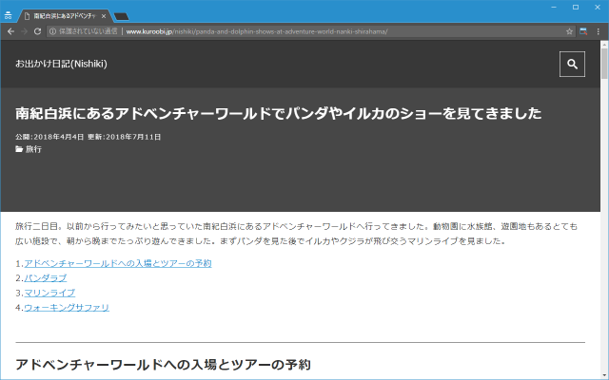The image size is (609, 380).
Task: Close the current browser tab
Action: pyautogui.click(x=104, y=16)
